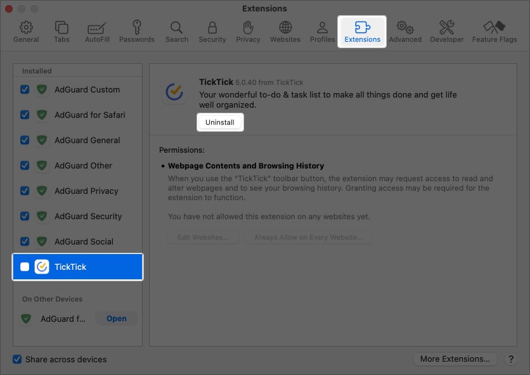
Task: Click the large TickTick logo in details
Action: 174,92
